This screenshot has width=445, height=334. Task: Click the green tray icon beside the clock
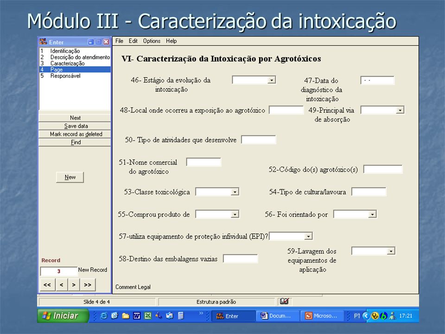pos(384,316)
